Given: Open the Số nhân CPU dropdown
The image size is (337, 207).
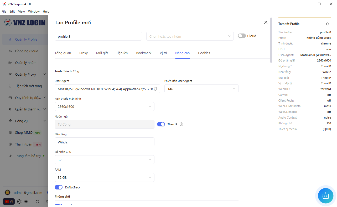Looking at the screenshot, I should (x=104, y=160).
